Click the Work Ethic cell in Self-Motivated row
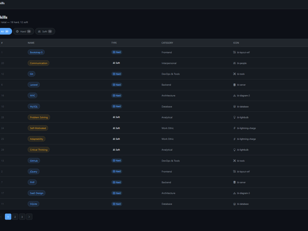Image resolution: width=308 pixels, height=231 pixels. pos(168,128)
